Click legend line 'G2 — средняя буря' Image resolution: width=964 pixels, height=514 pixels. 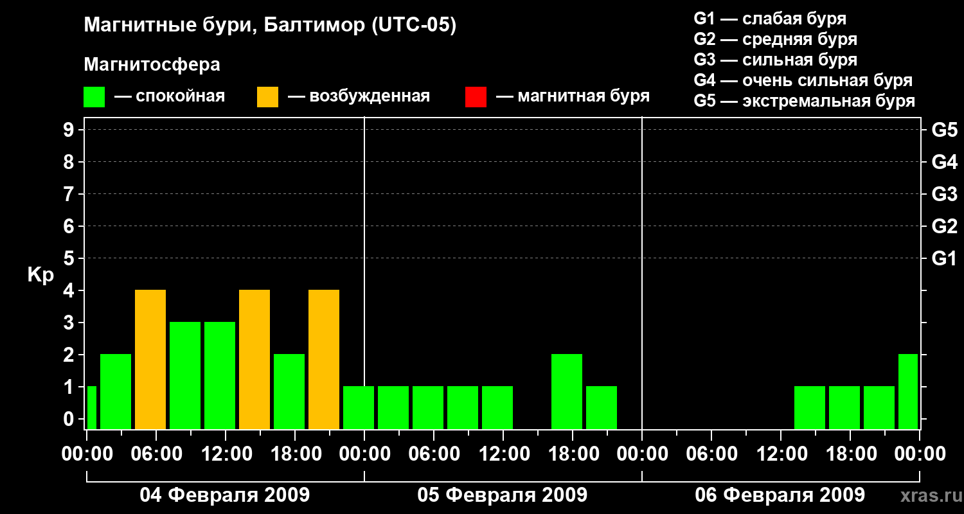pyautogui.click(x=776, y=39)
